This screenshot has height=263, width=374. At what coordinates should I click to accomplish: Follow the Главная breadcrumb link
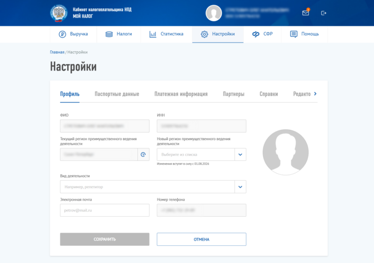coord(57,52)
